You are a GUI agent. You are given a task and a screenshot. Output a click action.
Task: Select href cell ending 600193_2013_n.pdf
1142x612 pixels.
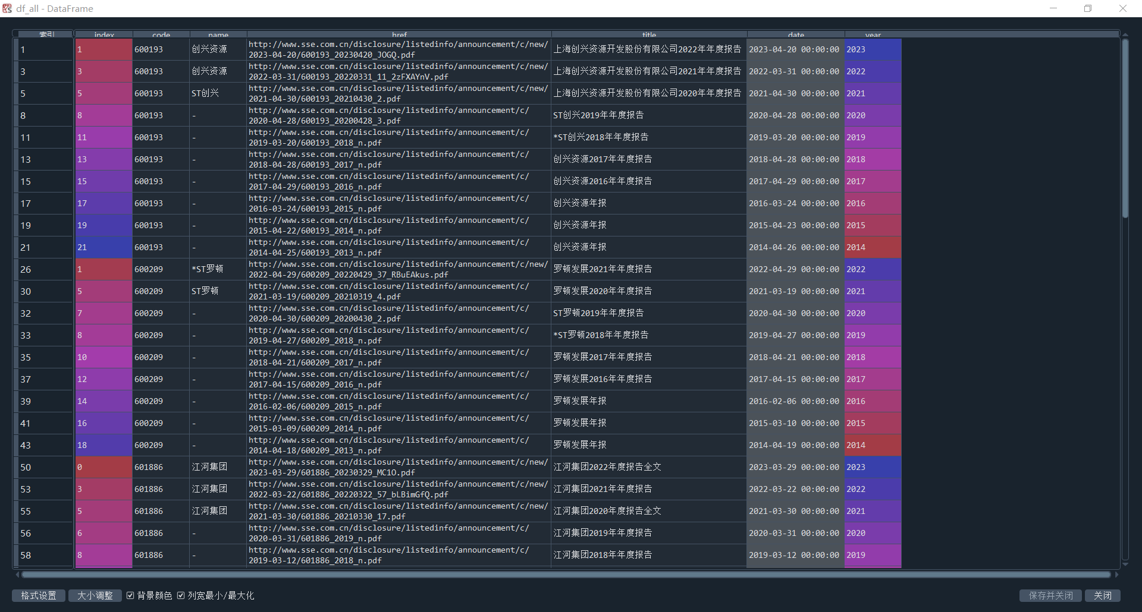[399, 247]
